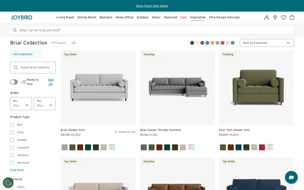This screenshot has width=304, height=190.
Task: Click 85+ more swatches under Briar Sleeper Storage Sectional
Action: pyautogui.click(x=190, y=147)
